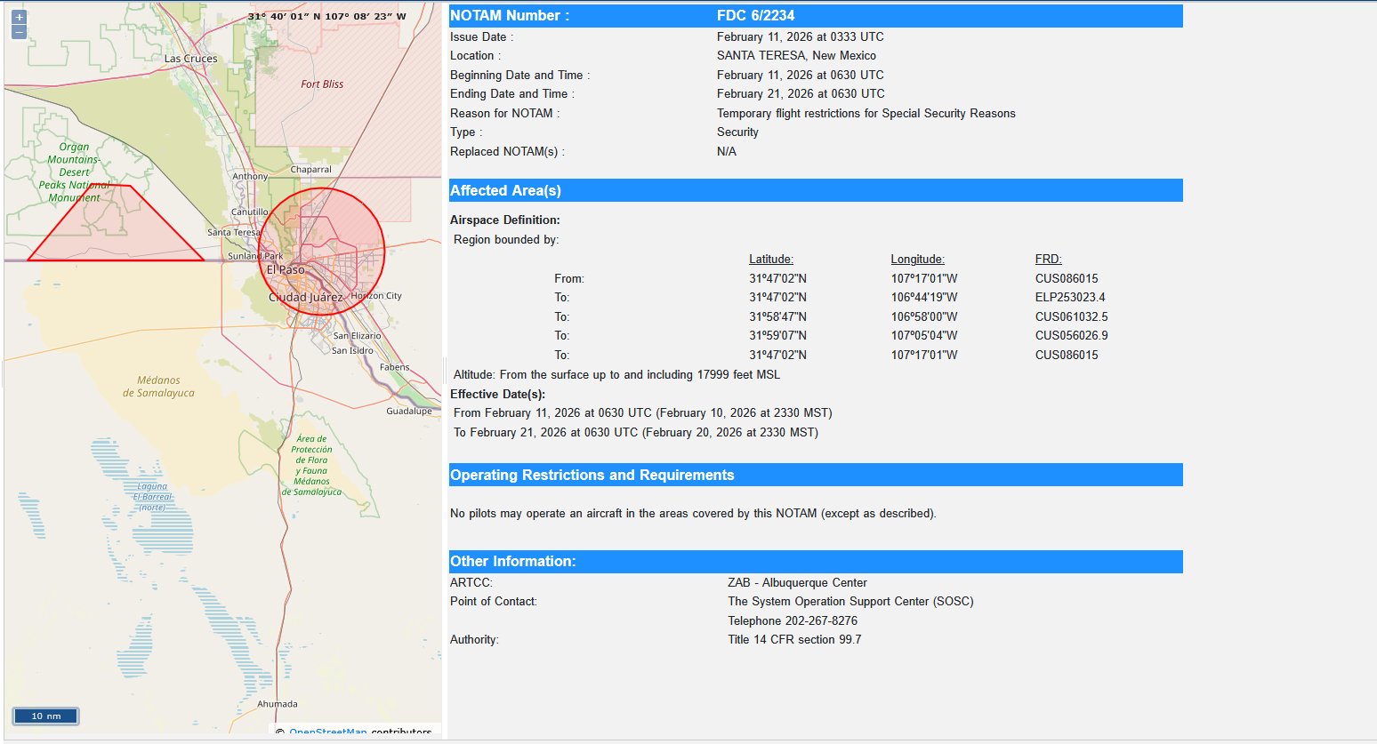Zoom out the map with minus button

[x=19, y=32]
